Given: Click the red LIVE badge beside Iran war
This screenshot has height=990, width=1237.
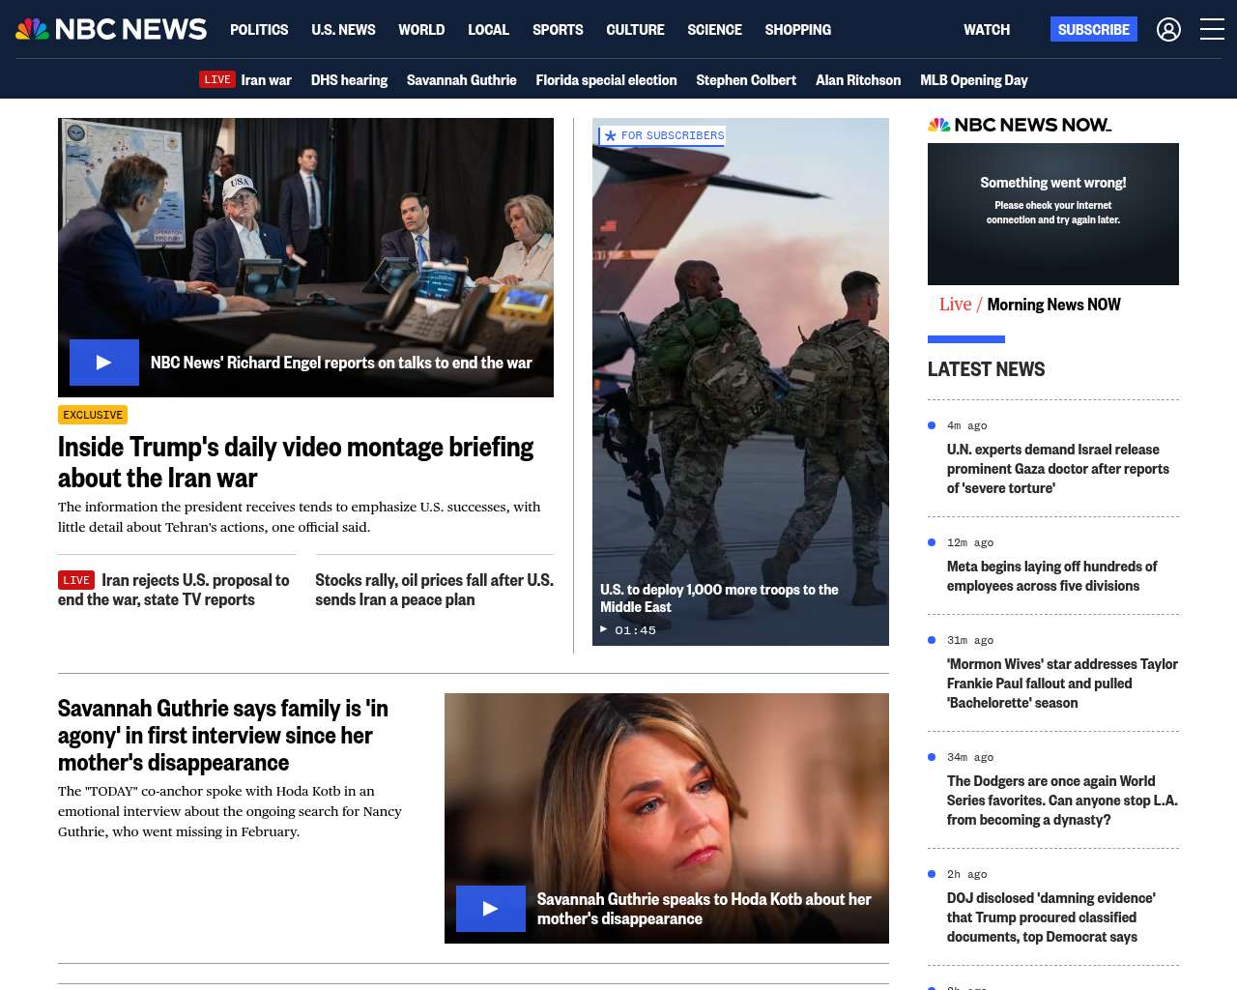Looking at the screenshot, I should tap(217, 79).
